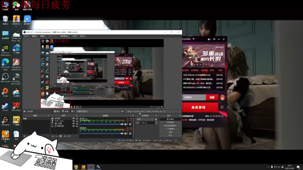Click the QR code icon in game launcher
Viewport: 303px width, 170px height.
(x=222, y=107)
